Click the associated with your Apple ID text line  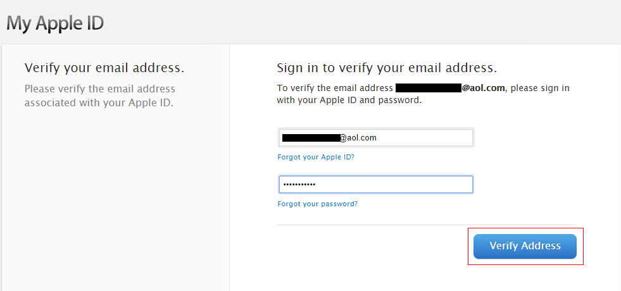tap(99, 103)
